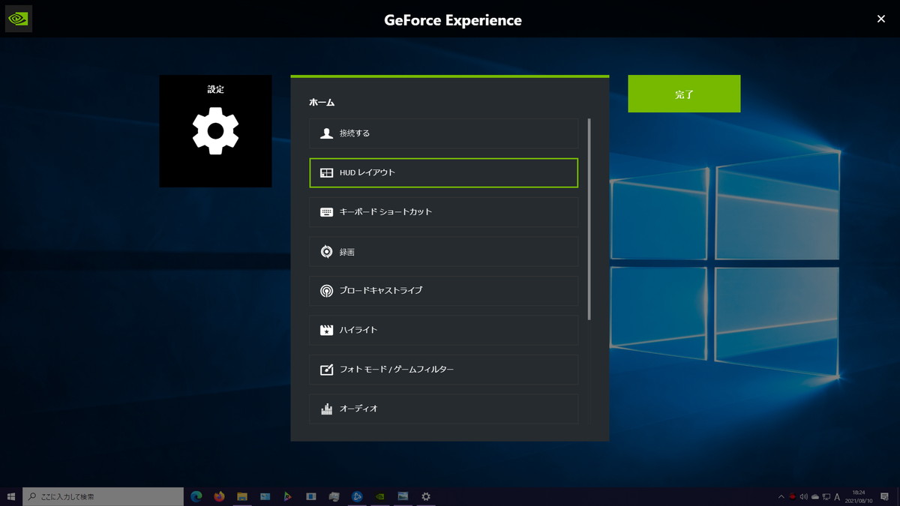Open the キーボード ショートカット settings
The height and width of the screenshot is (506, 900).
pos(443,212)
